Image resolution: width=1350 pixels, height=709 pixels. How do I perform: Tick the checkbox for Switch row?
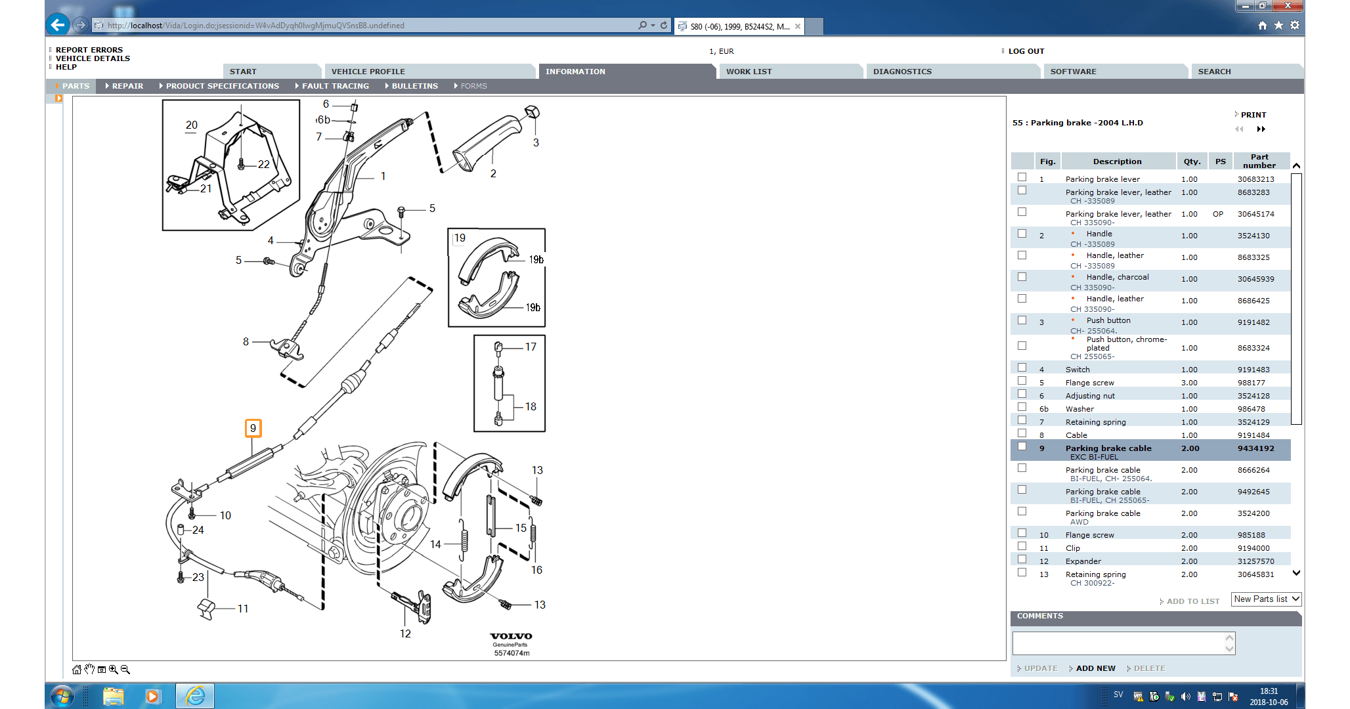click(x=1022, y=368)
